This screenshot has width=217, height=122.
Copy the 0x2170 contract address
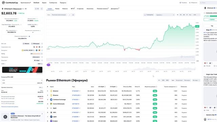pyautogui.click(x=34, y=50)
